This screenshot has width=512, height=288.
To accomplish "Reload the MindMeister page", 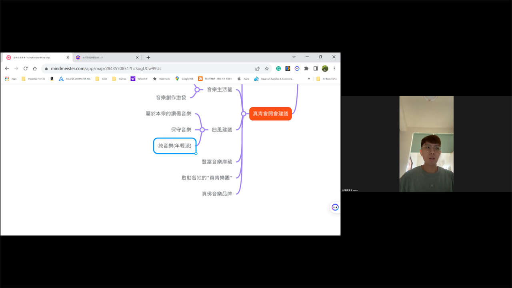I will [x=26, y=68].
